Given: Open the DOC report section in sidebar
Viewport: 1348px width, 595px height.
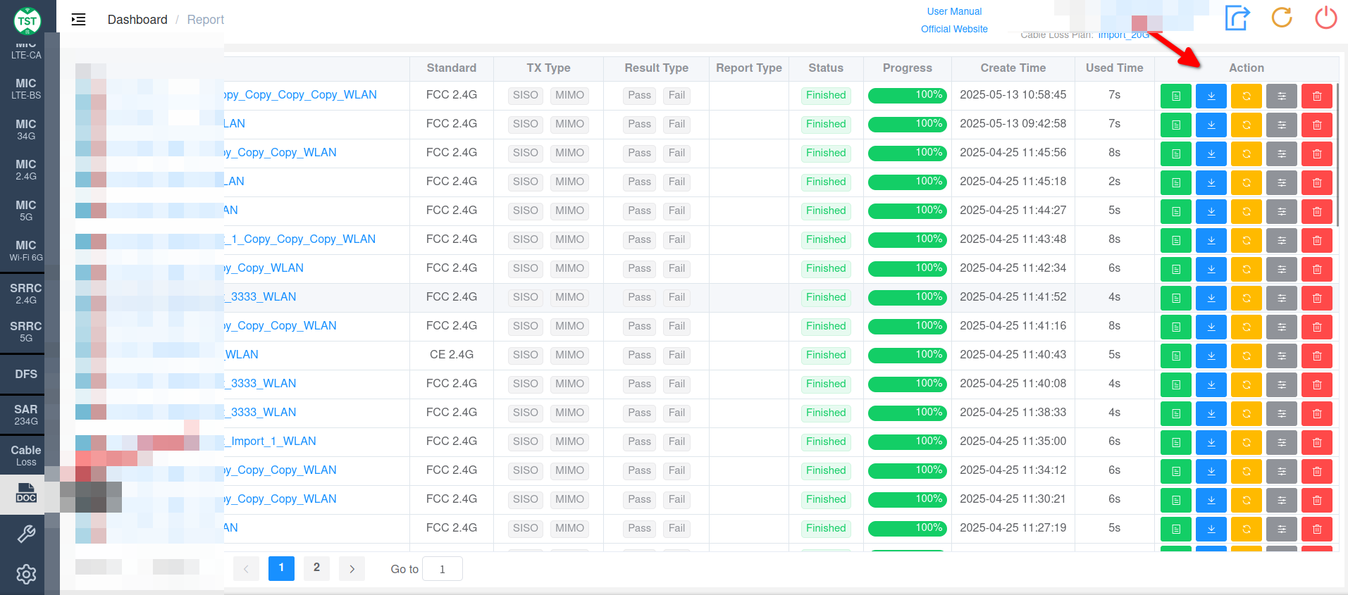Looking at the screenshot, I should coord(26,494).
